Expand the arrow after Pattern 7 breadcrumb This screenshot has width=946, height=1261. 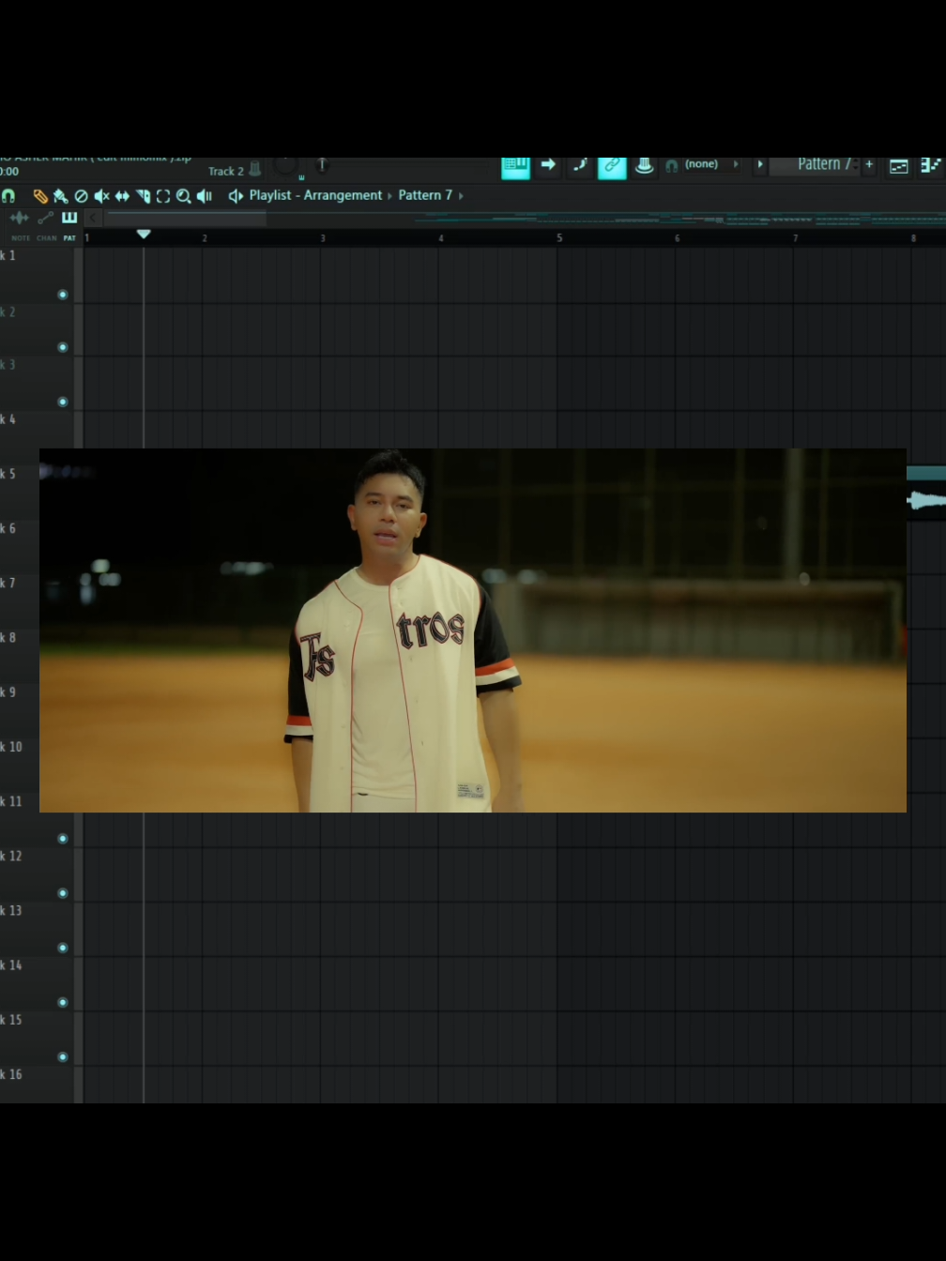coord(461,196)
